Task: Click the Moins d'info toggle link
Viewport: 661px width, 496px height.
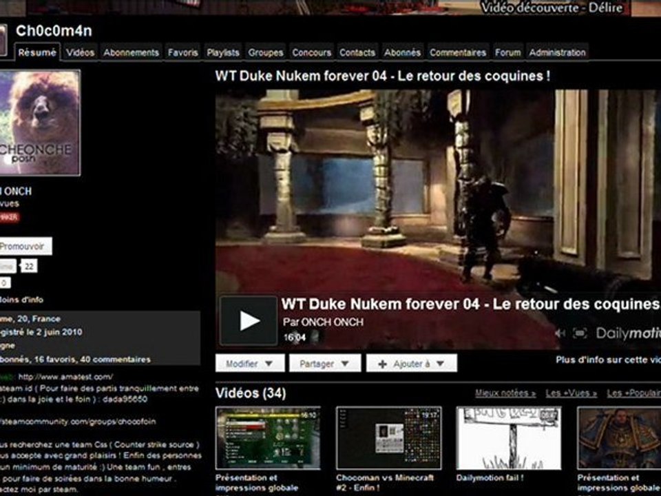Action: [x=21, y=300]
